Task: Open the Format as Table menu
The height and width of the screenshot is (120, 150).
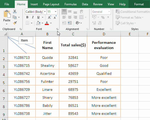Action: (x=129, y=17)
